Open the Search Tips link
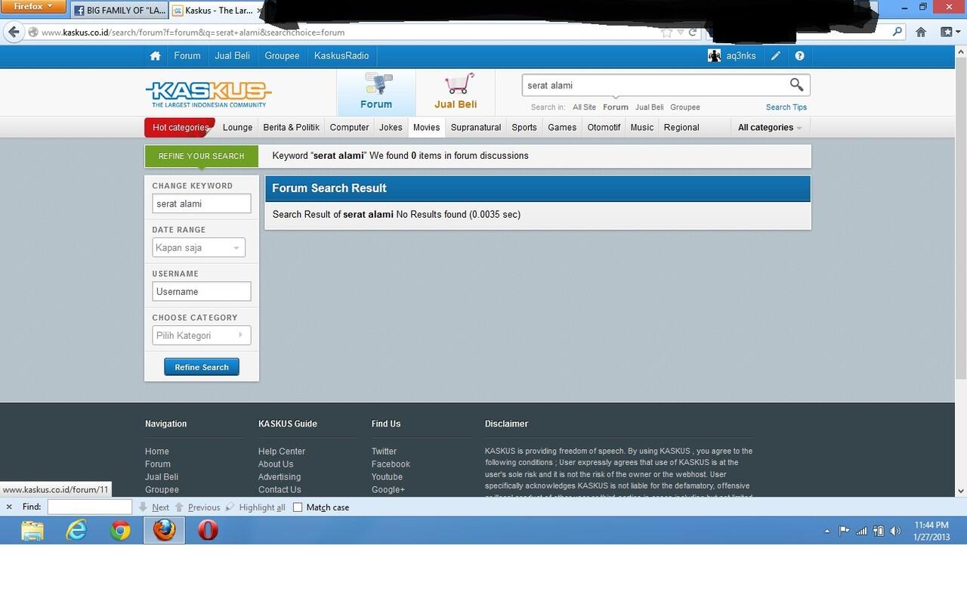Viewport: 967px width, 611px height. [x=786, y=107]
